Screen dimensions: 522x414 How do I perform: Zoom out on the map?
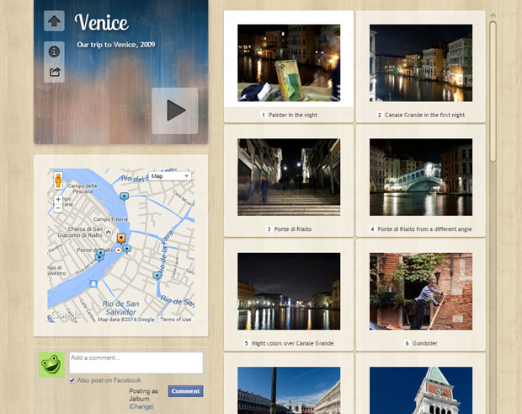point(58,207)
